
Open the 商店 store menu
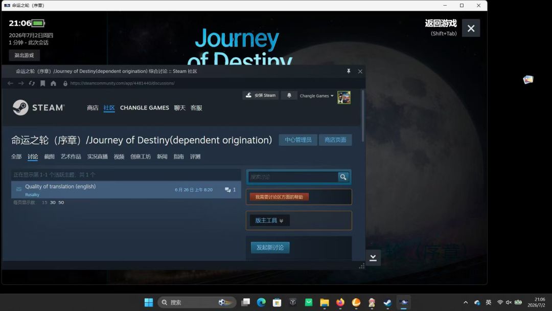point(93,108)
